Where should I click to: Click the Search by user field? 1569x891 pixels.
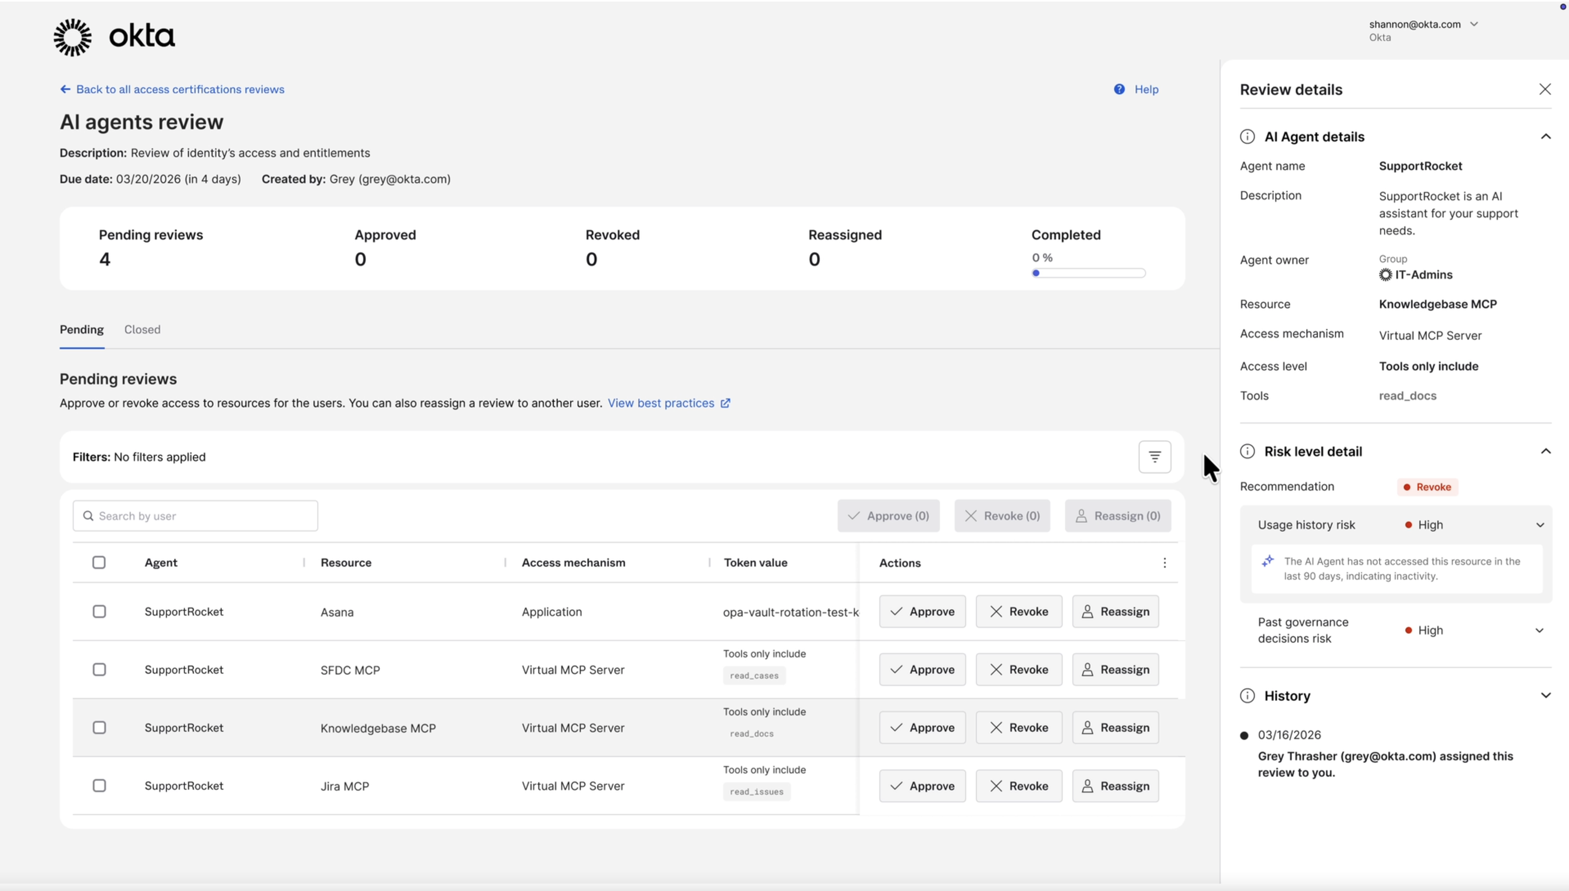pyautogui.click(x=195, y=515)
